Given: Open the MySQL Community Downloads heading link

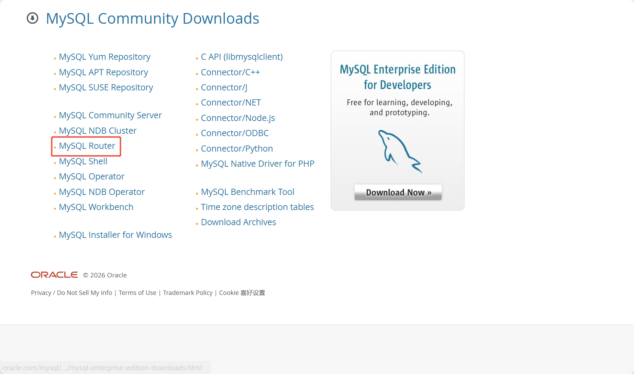Looking at the screenshot, I should pyautogui.click(x=153, y=18).
